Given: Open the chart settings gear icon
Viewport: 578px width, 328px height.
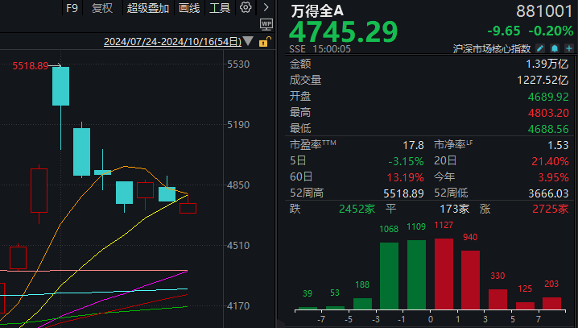Looking at the screenshot, I should pyautogui.click(x=246, y=8).
